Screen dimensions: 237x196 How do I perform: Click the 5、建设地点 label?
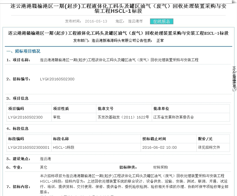[18, 159]
